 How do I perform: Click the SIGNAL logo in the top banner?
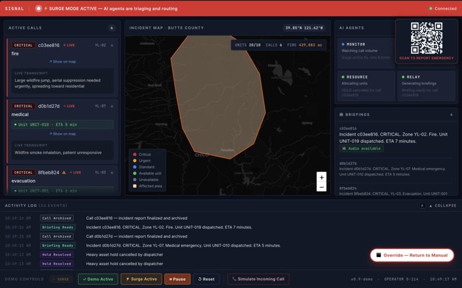14,9
